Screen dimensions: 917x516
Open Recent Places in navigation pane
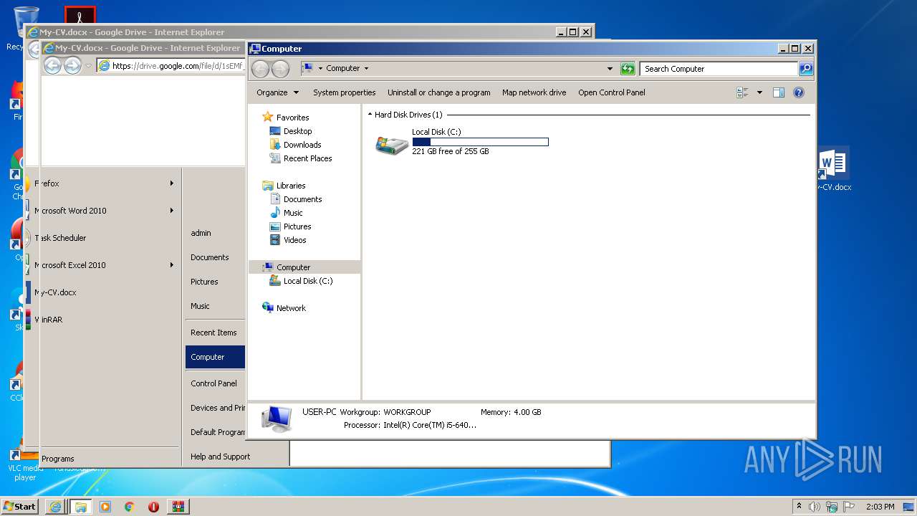[x=307, y=158]
